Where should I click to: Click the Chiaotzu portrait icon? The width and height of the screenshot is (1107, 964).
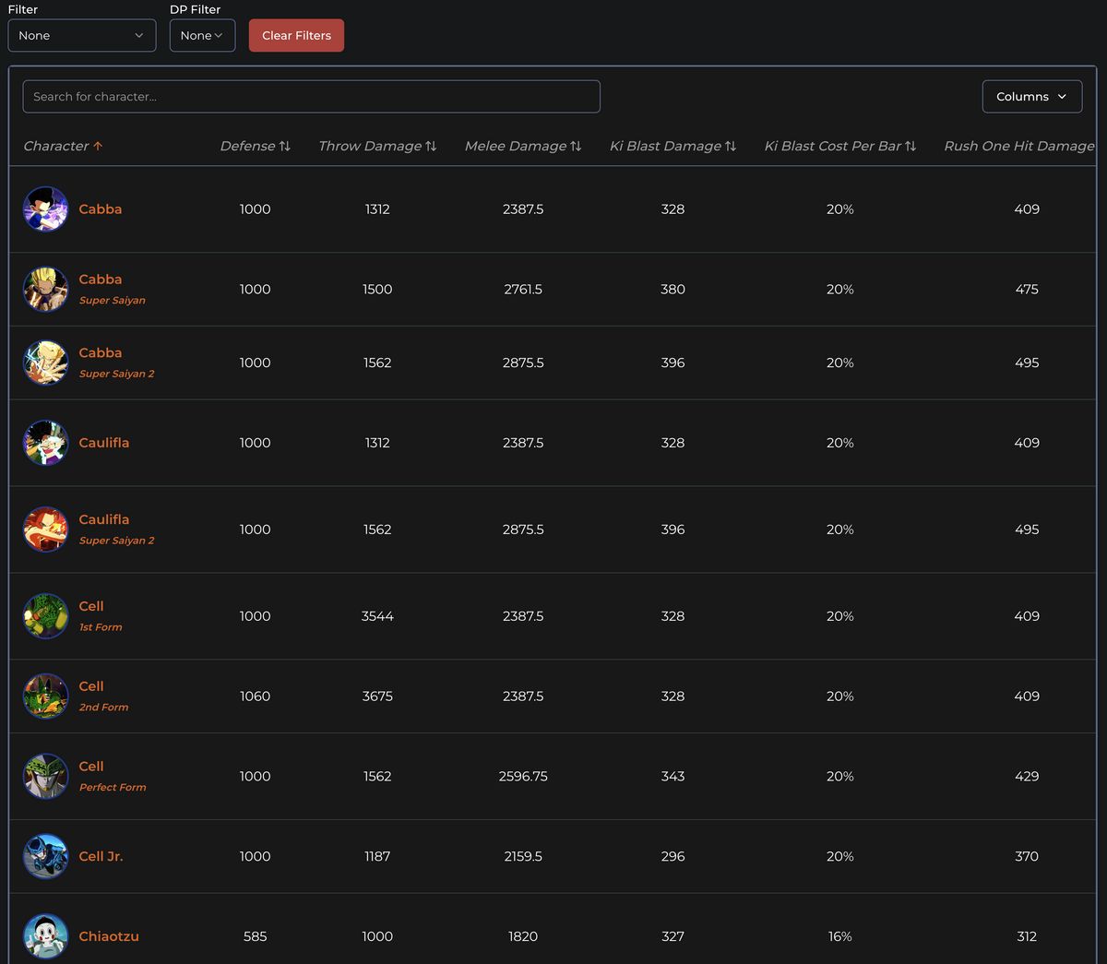45,935
